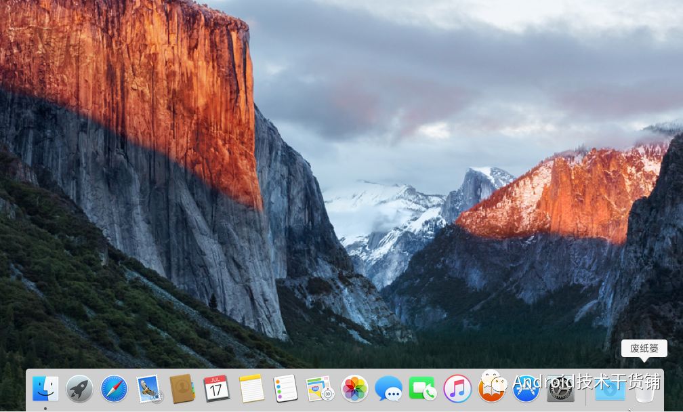Open the Trash (废纸篓) in Dock
The width and height of the screenshot is (683, 412).
[644, 390]
